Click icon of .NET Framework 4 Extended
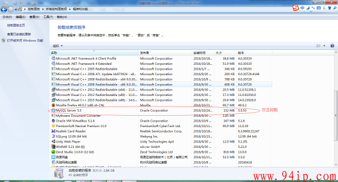The height and width of the screenshot is (182, 338). point(53,63)
